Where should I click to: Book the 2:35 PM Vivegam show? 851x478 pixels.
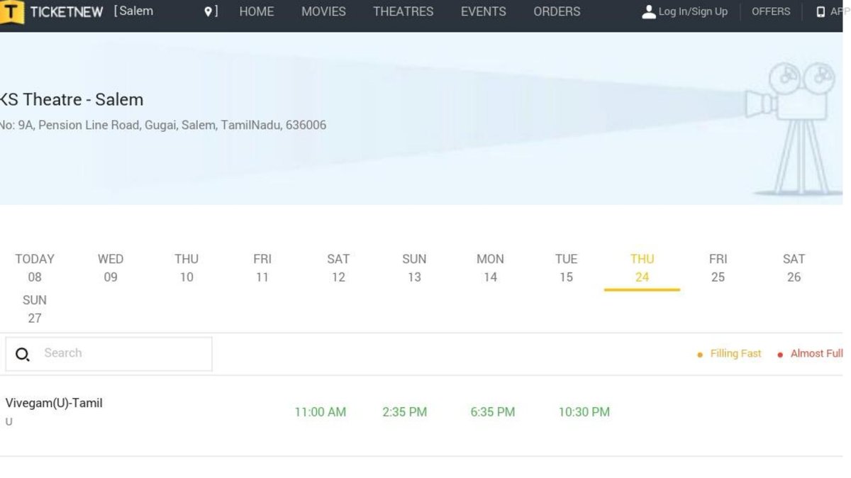[405, 412]
